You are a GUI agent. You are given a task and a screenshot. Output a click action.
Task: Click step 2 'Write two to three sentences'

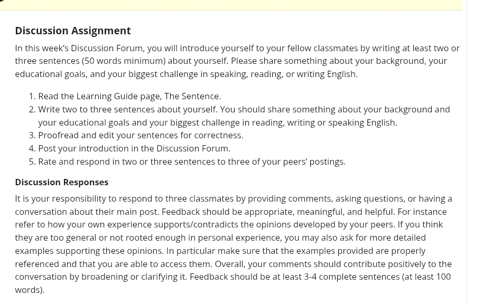click(127, 109)
